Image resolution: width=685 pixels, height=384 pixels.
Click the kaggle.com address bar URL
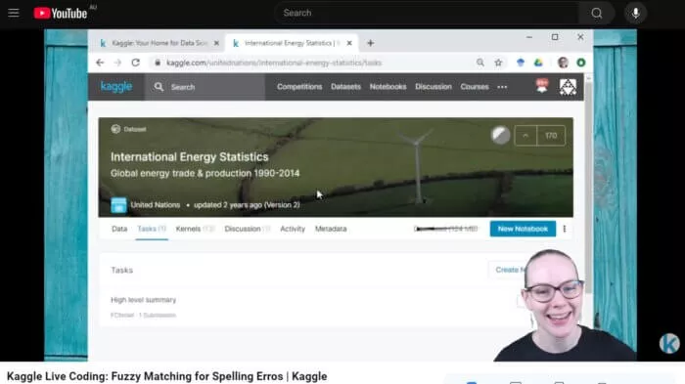click(x=274, y=63)
